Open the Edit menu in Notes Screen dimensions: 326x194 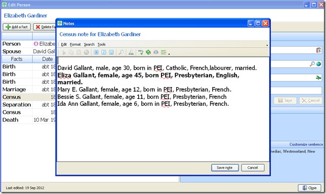click(x=64, y=44)
